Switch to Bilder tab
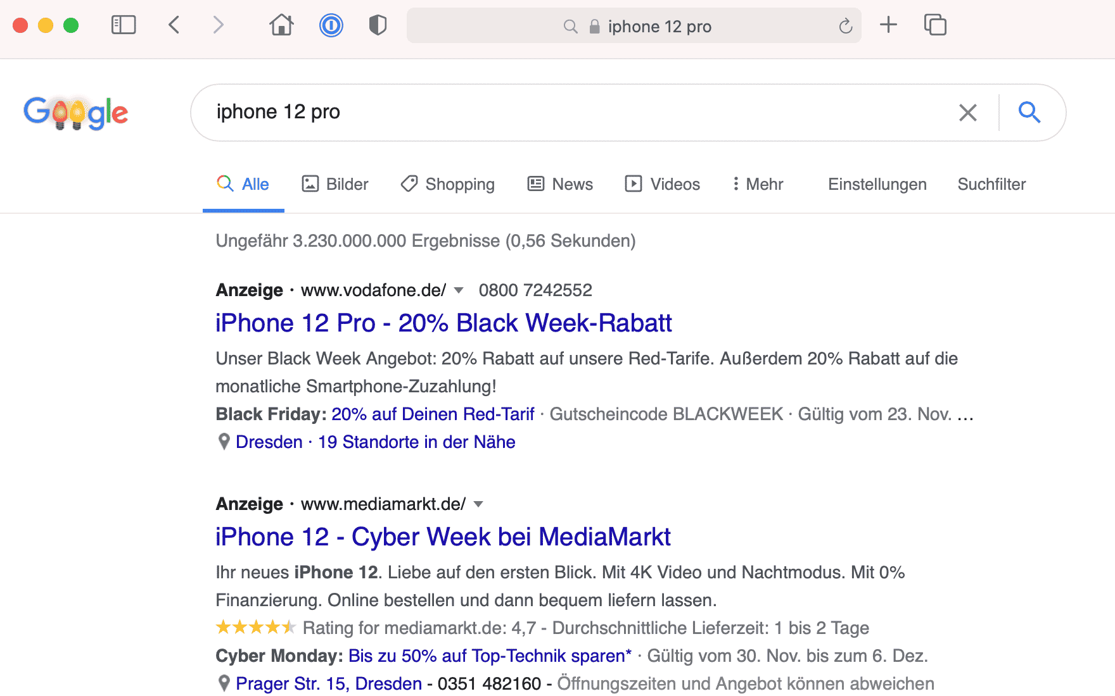 coord(335,184)
